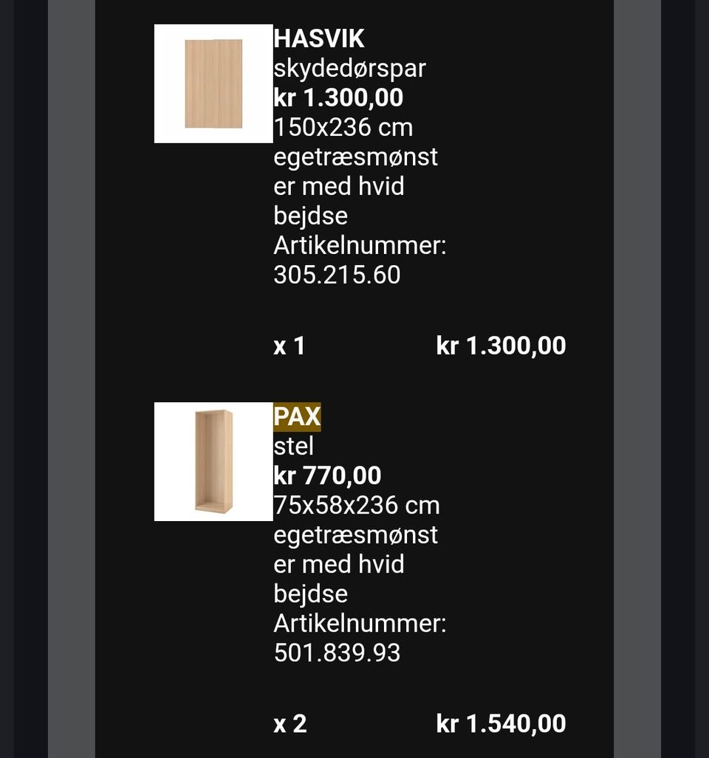Open the HASVIK sliding door thumbnail

point(213,83)
